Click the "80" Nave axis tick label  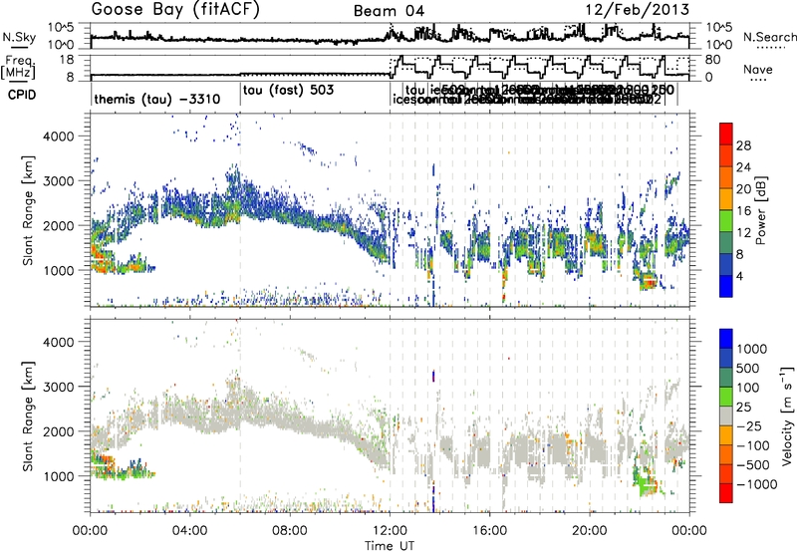tap(713, 60)
